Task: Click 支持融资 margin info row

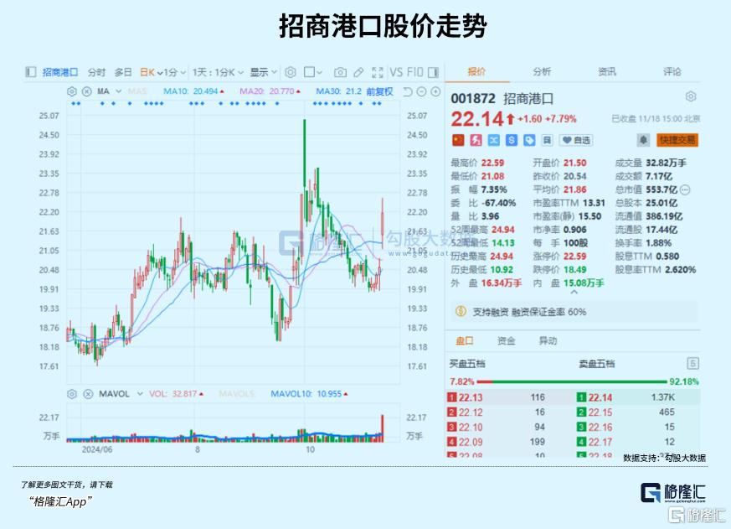Action: point(574,312)
